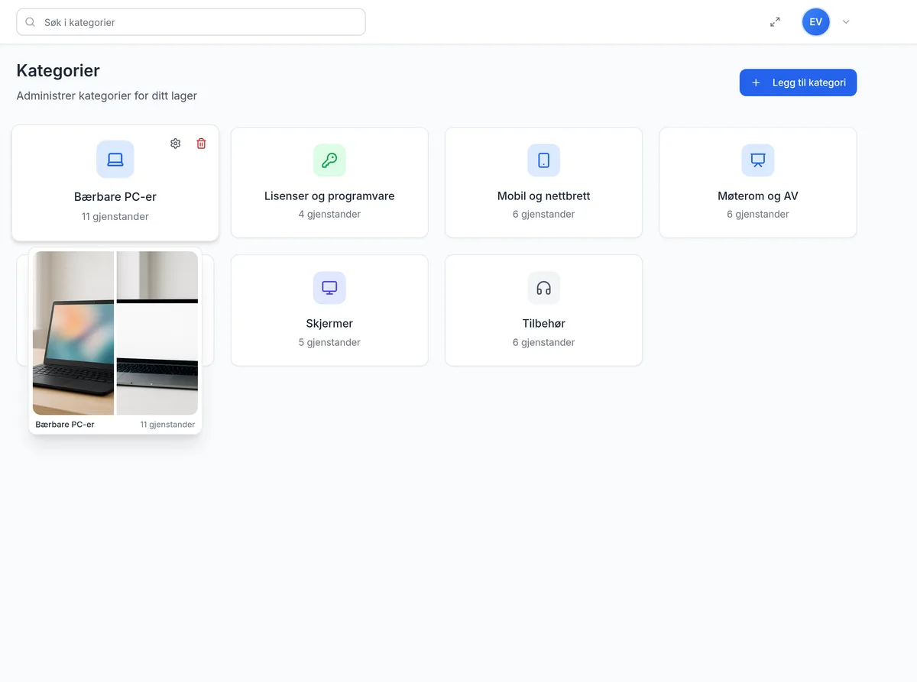Expand the user menu chevron
The height and width of the screenshot is (682, 917).
click(x=846, y=22)
